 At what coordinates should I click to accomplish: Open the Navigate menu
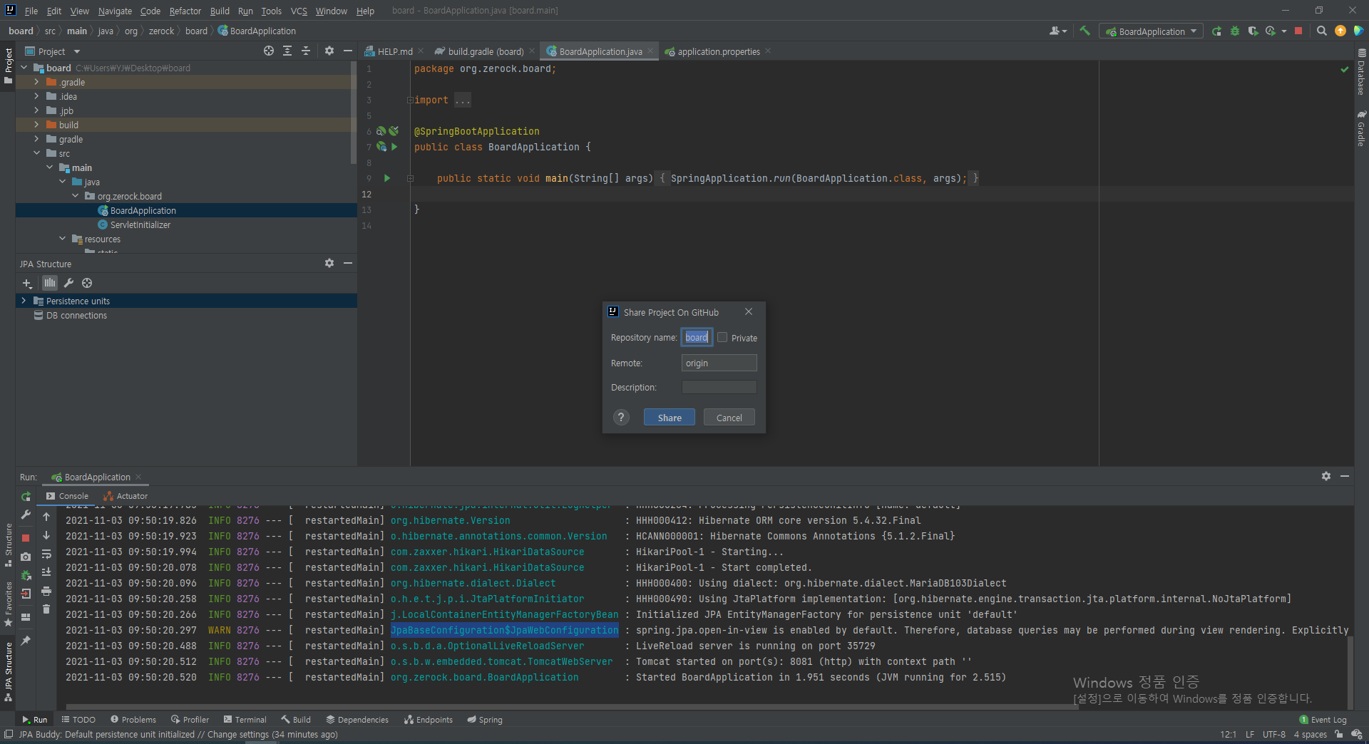(115, 11)
